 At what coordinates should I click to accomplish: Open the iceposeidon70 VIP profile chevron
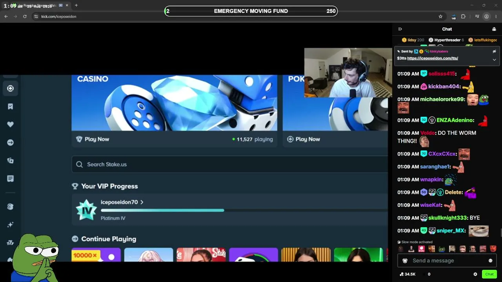coord(142,202)
